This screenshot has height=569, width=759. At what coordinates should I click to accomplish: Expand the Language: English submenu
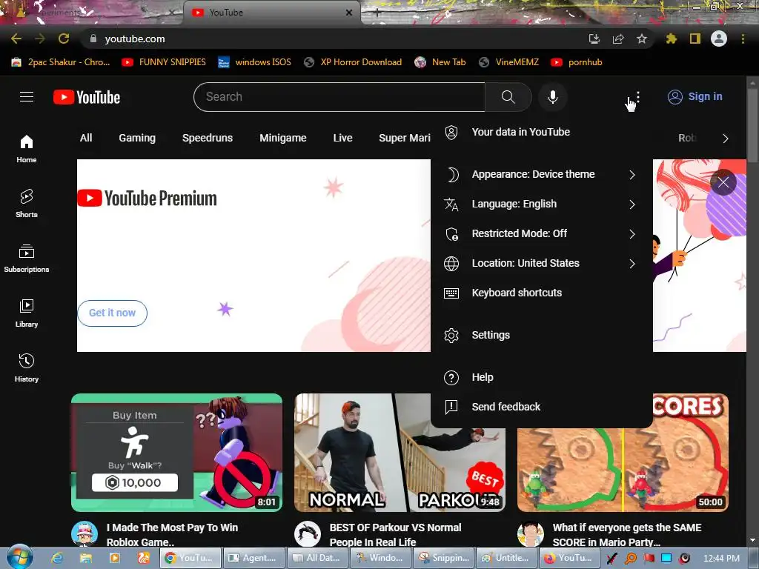click(x=541, y=204)
